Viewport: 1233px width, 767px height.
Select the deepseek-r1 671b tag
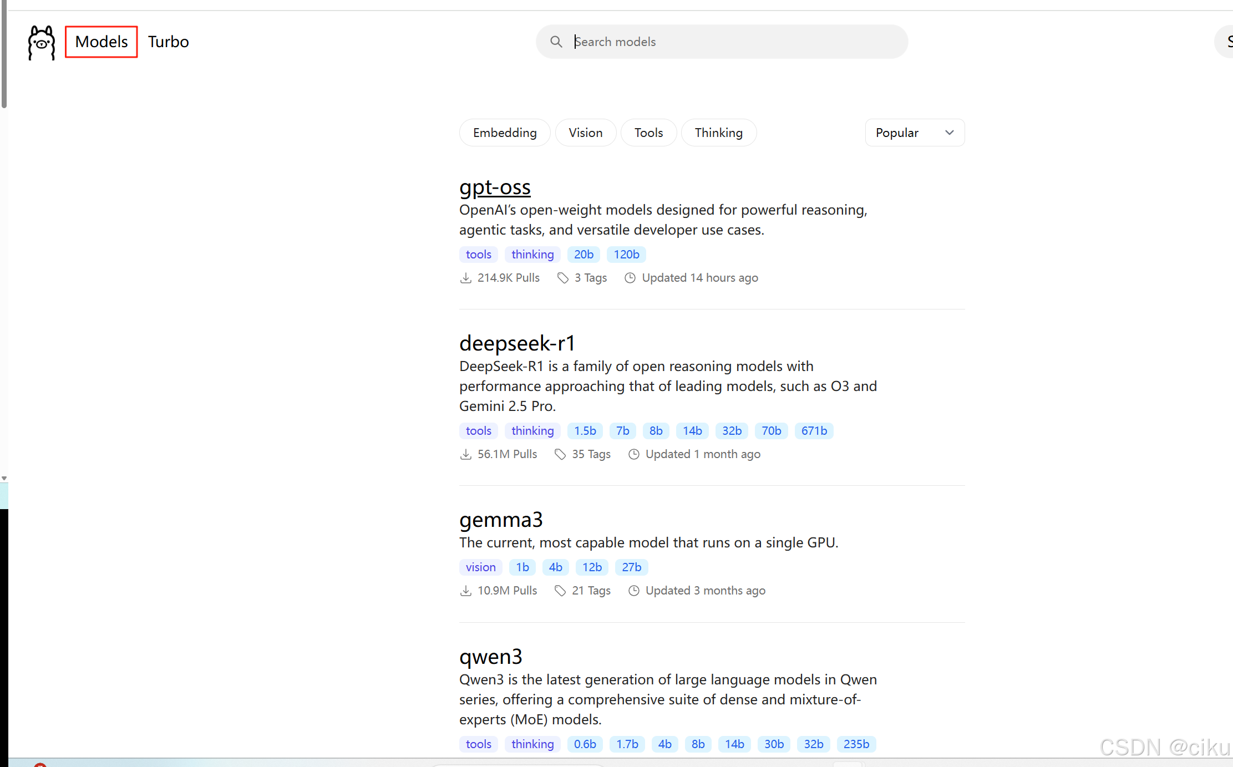814,431
